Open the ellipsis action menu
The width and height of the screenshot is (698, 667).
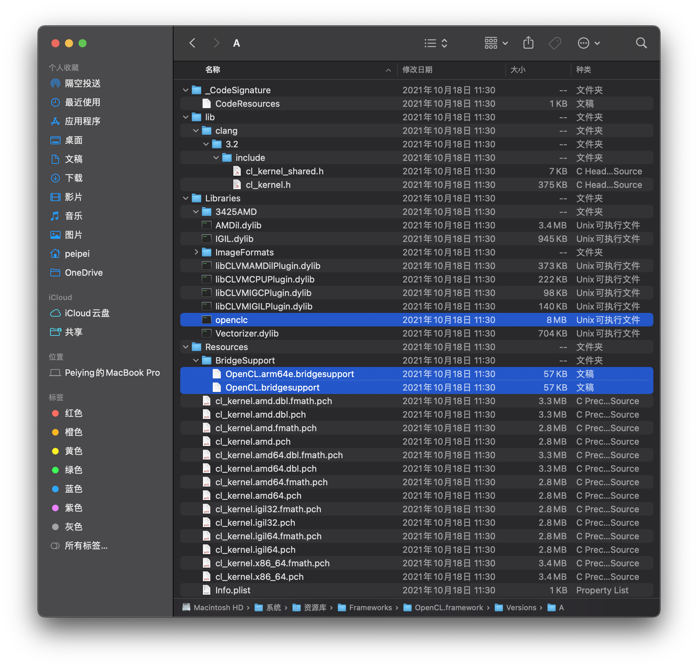(588, 43)
